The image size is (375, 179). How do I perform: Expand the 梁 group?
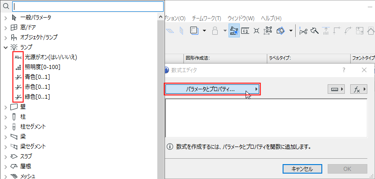point(6,137)
